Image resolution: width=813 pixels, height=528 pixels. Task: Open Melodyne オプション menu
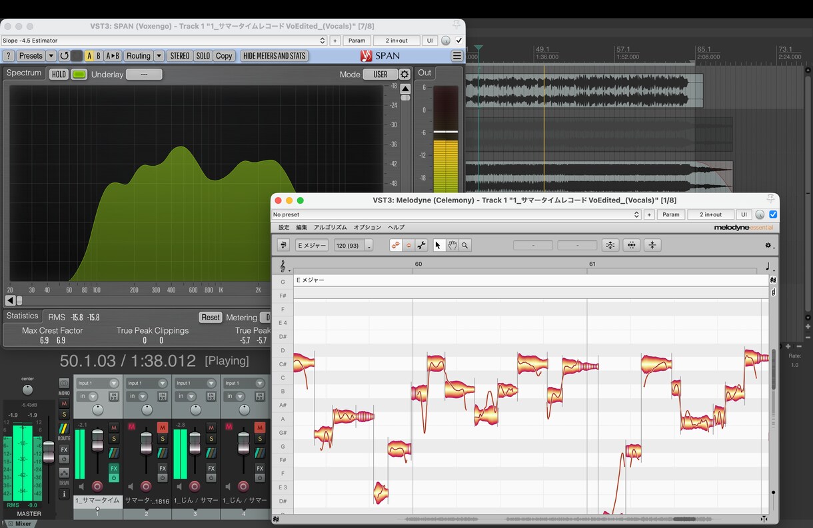pos(367,228)
